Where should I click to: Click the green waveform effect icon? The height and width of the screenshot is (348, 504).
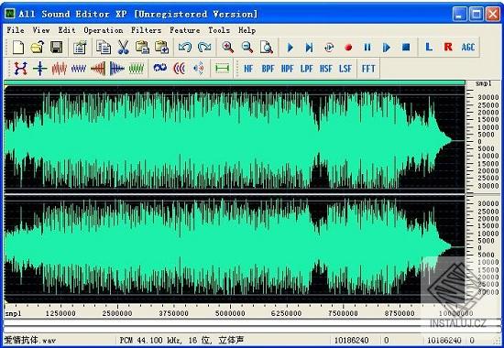pyautogui.click(x=137, y=68)
